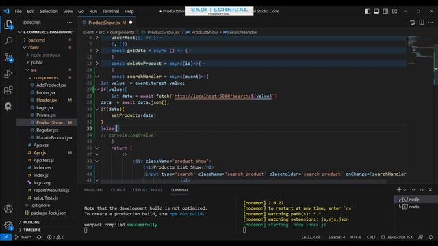Open editor more actions ellipsis
The width and height of the screenshot is (438, 246).
[x=430, y=23]
